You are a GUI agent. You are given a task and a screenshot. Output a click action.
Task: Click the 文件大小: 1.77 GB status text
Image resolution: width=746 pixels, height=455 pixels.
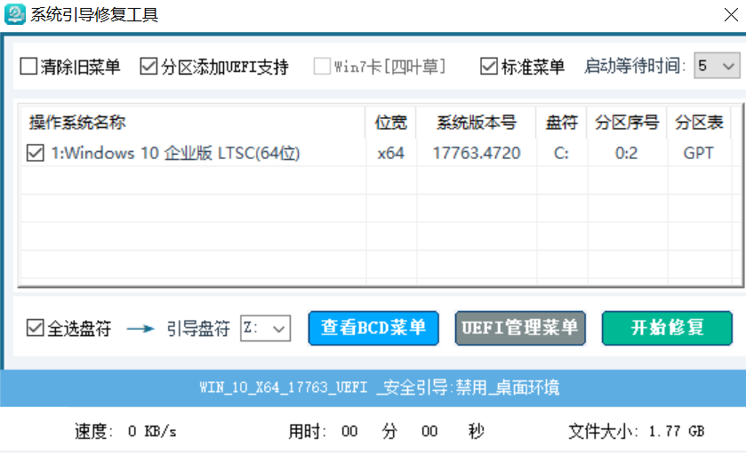636,431
